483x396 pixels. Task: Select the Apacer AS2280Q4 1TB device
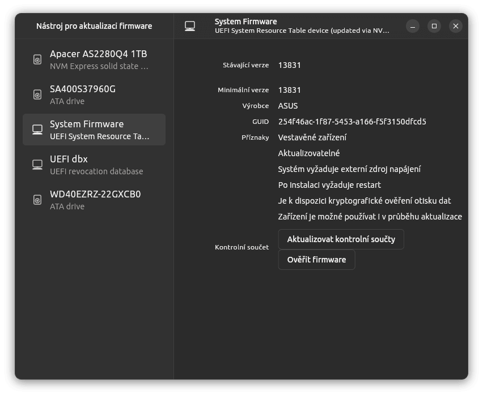click(x=94, y=59)
